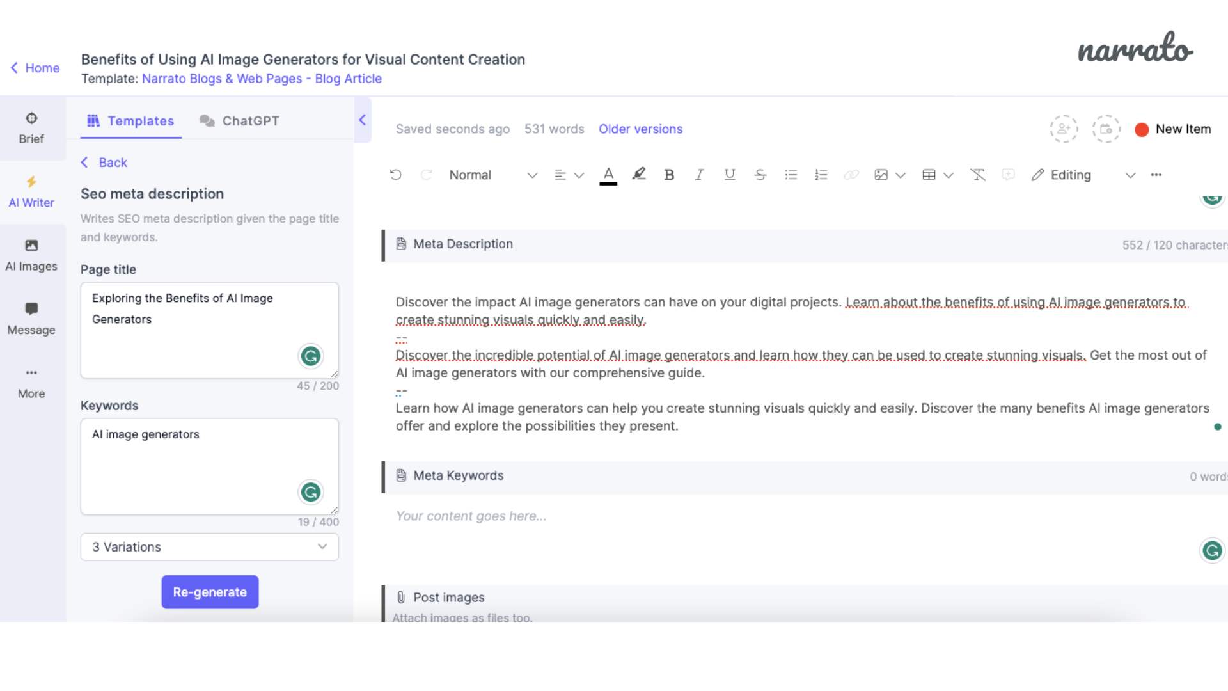Toggle italic formatting
Image resolution: width=1228 pixels, height=691 pixels.
point(700,175)
